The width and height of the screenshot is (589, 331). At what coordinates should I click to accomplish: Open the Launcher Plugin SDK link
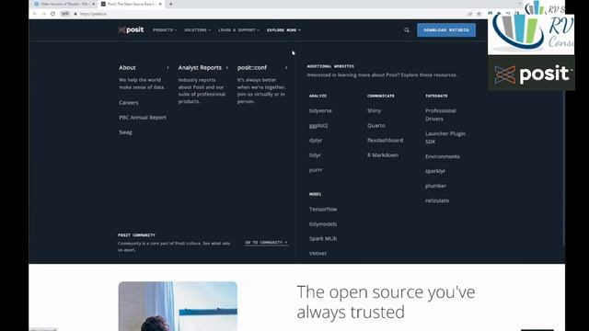pos(445,137)
